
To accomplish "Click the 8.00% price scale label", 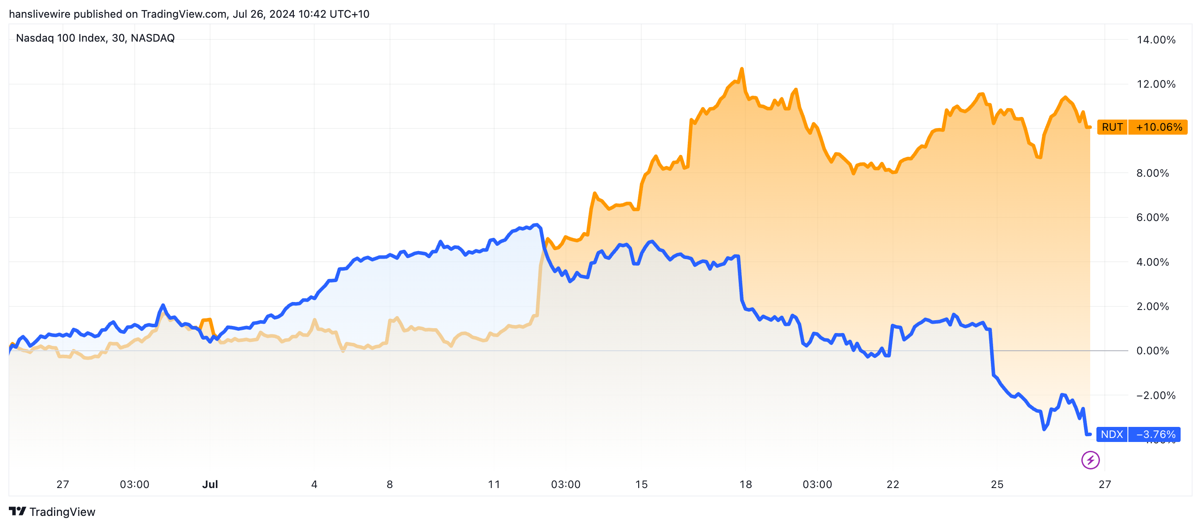I will 1153,173.
